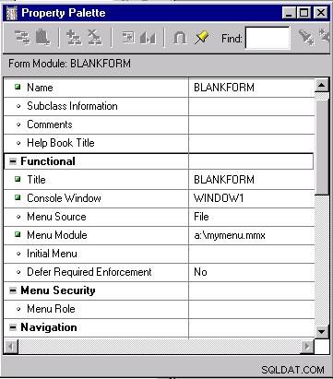Click the green indicator beside Console Window
The image size is (333, 379).
pyautogui.click(x=18, y=197)
